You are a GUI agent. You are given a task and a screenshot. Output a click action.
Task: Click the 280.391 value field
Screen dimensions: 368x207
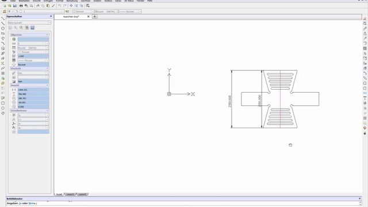coord(33,98)
